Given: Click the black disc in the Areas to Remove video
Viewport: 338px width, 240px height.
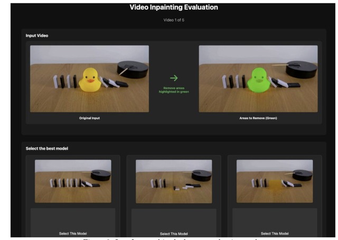Looking at the screenshot, I should 302,69.
